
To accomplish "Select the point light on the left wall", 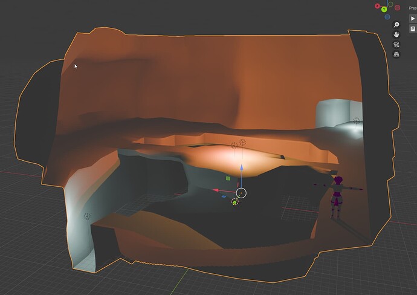I will [87, 216].
